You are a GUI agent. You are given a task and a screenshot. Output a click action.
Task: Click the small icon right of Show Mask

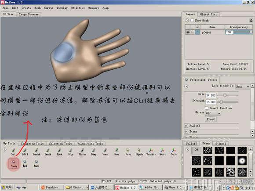(x=251, y=21)
